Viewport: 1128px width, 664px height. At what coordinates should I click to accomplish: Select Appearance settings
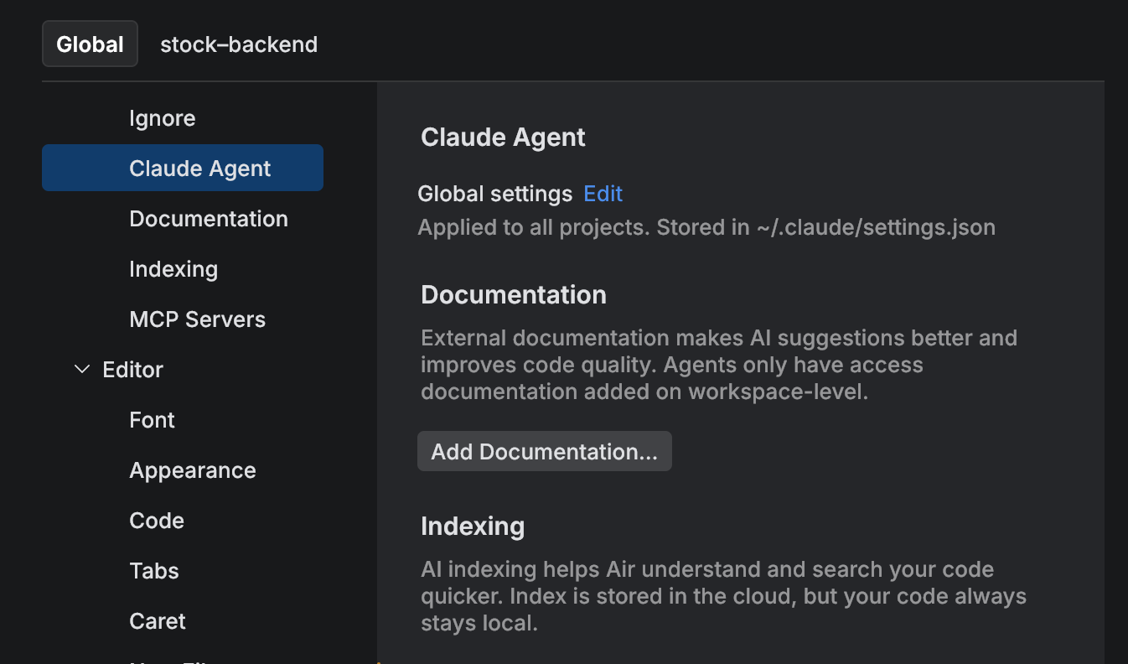click(x=192, y=470)
